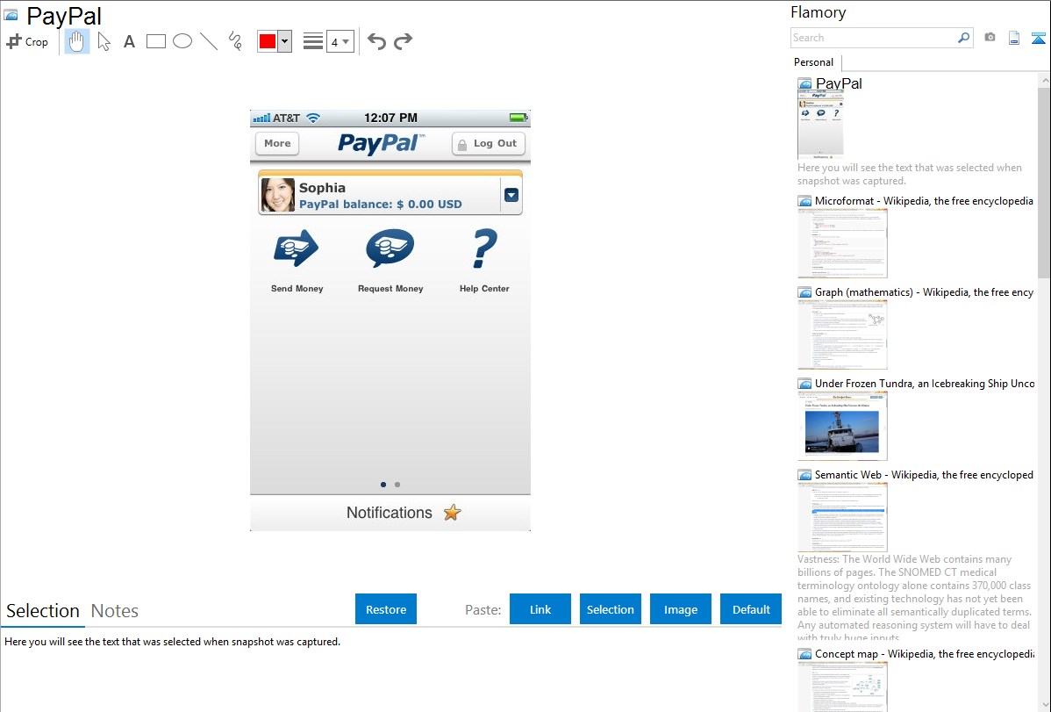Click the blue upload icon in Flamory header

1038,38
